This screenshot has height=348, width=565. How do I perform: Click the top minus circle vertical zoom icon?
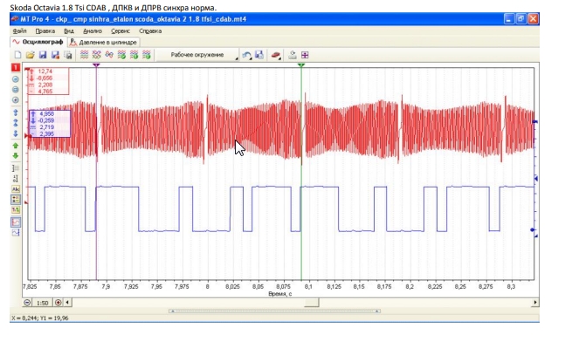pyautogui.click(x=16, y=79)
